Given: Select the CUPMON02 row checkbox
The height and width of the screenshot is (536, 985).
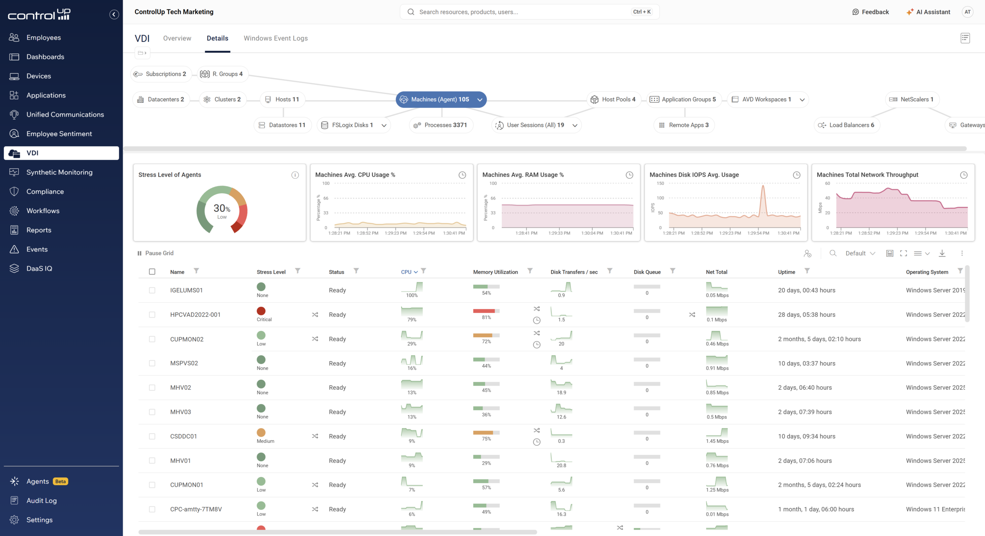Looking at the screenshot, I should point(152,339).
